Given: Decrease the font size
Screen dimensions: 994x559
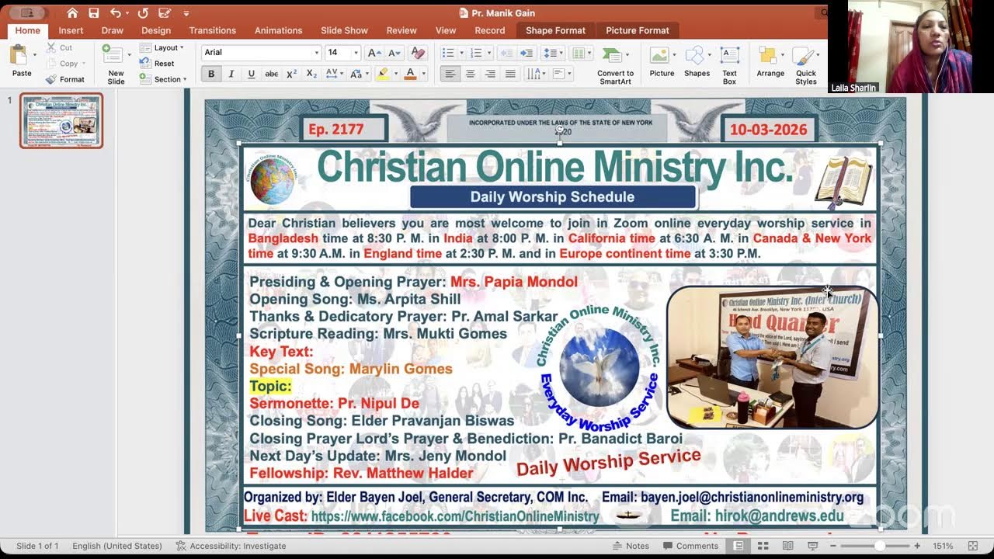Looking at the screenshot, I should coord(394,53).
